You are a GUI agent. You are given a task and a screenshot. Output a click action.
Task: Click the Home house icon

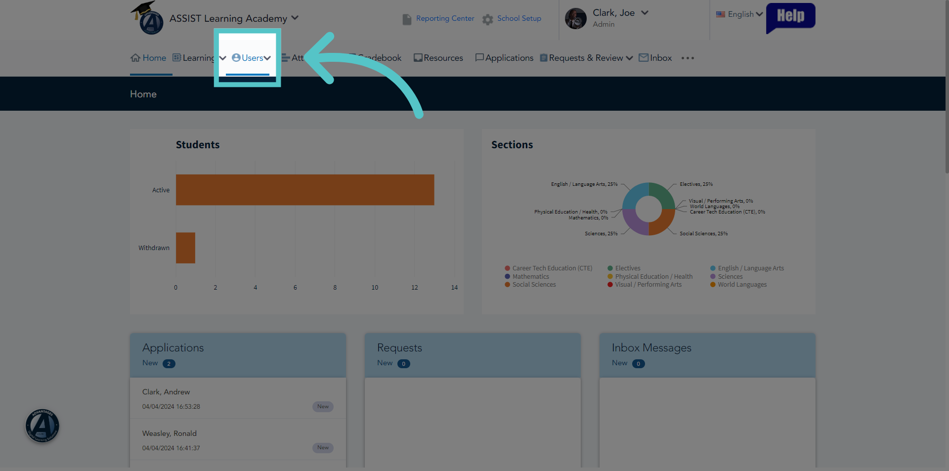[x=135, y=58]
